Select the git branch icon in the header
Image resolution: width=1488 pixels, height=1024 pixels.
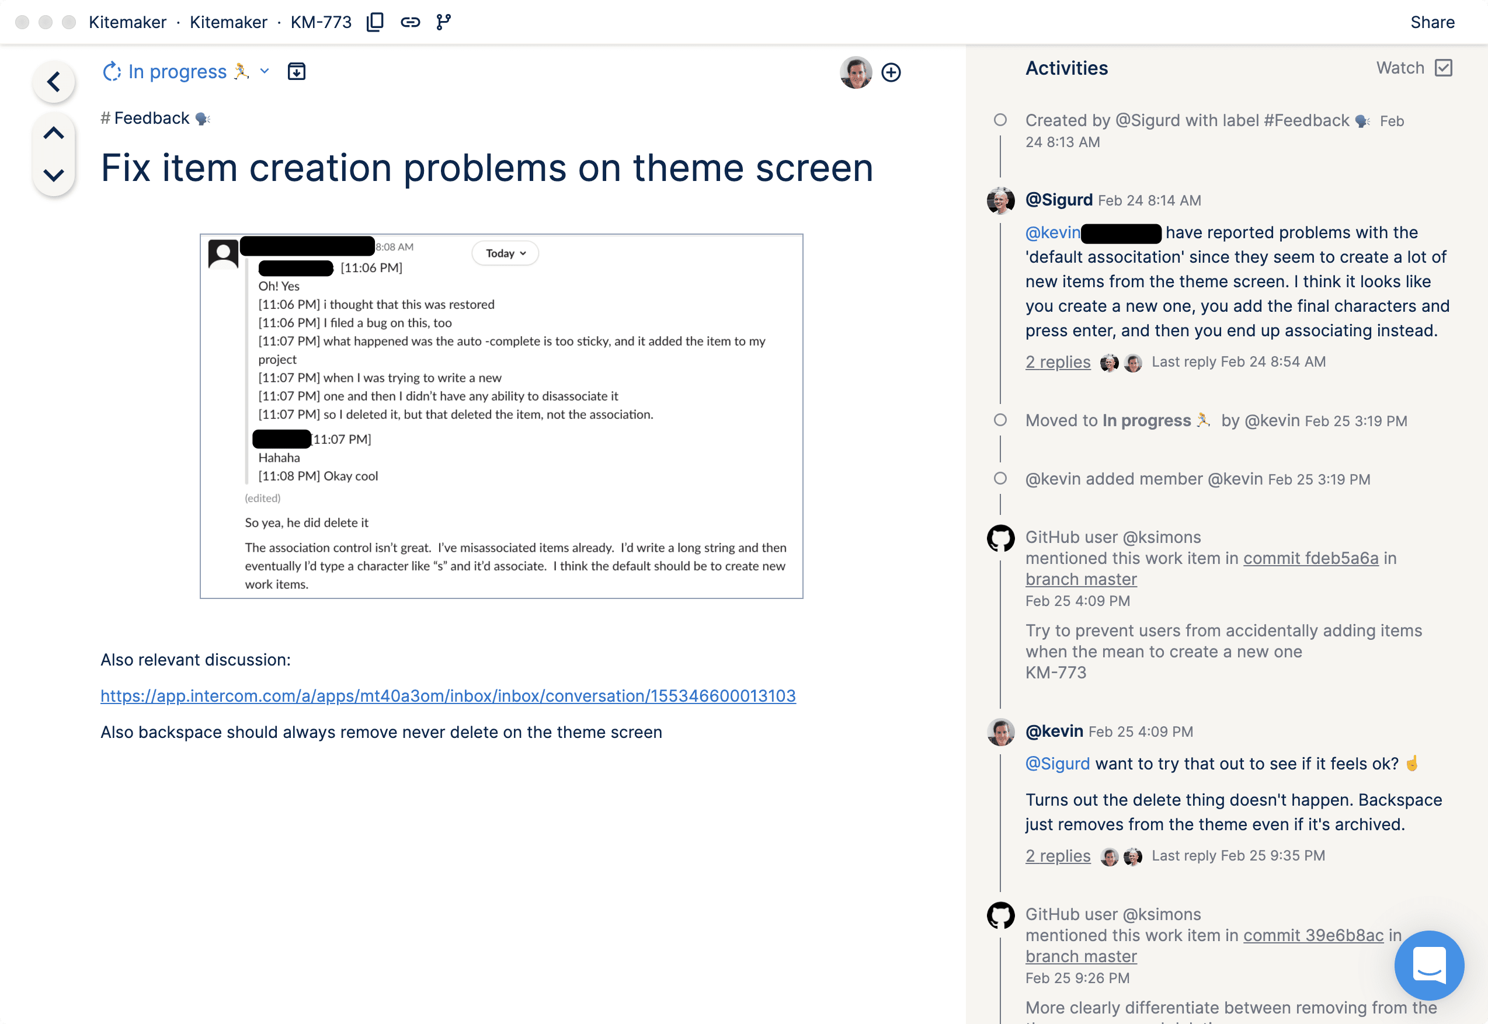pos(444,22)
